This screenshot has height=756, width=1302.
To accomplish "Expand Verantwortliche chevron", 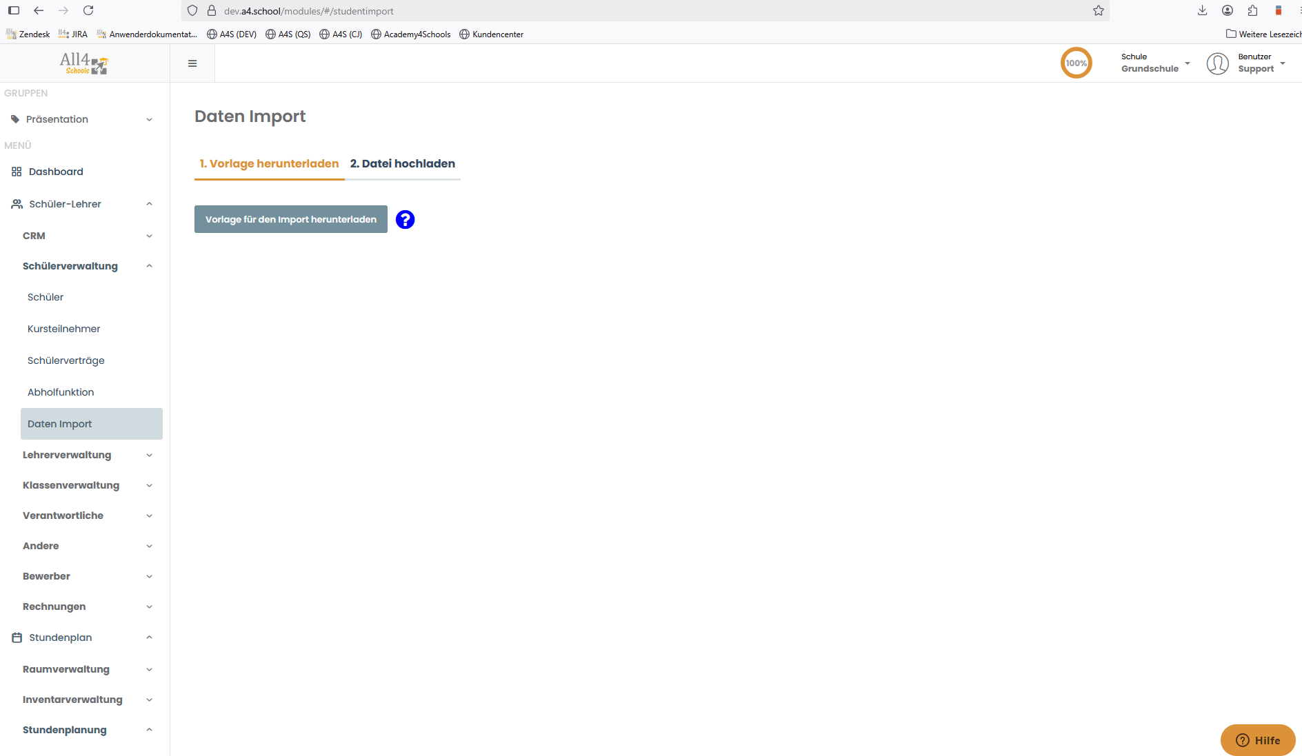I will (x=149, y=515).
